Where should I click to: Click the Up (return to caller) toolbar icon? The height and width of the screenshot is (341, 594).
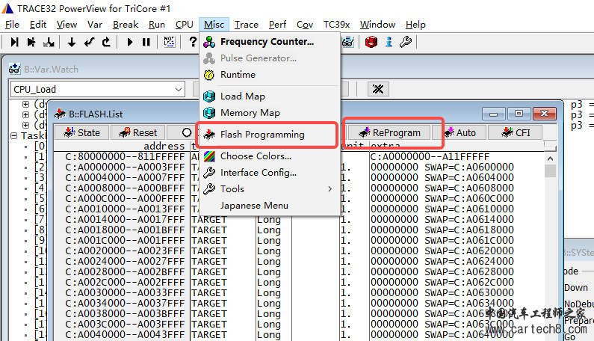pos(106,42)
